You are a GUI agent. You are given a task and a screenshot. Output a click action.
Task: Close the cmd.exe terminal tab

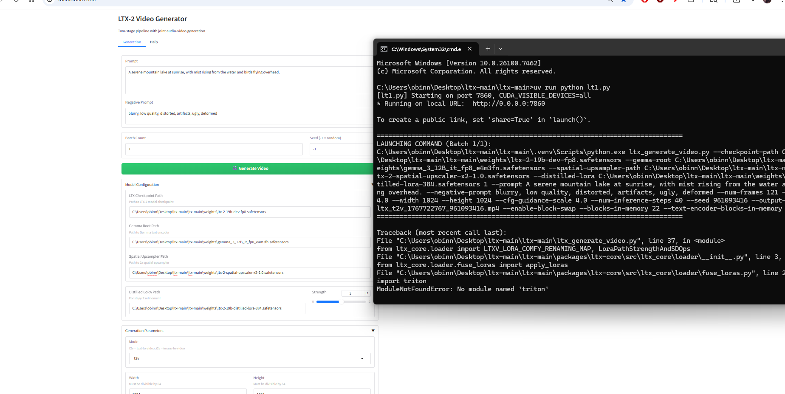469,49
